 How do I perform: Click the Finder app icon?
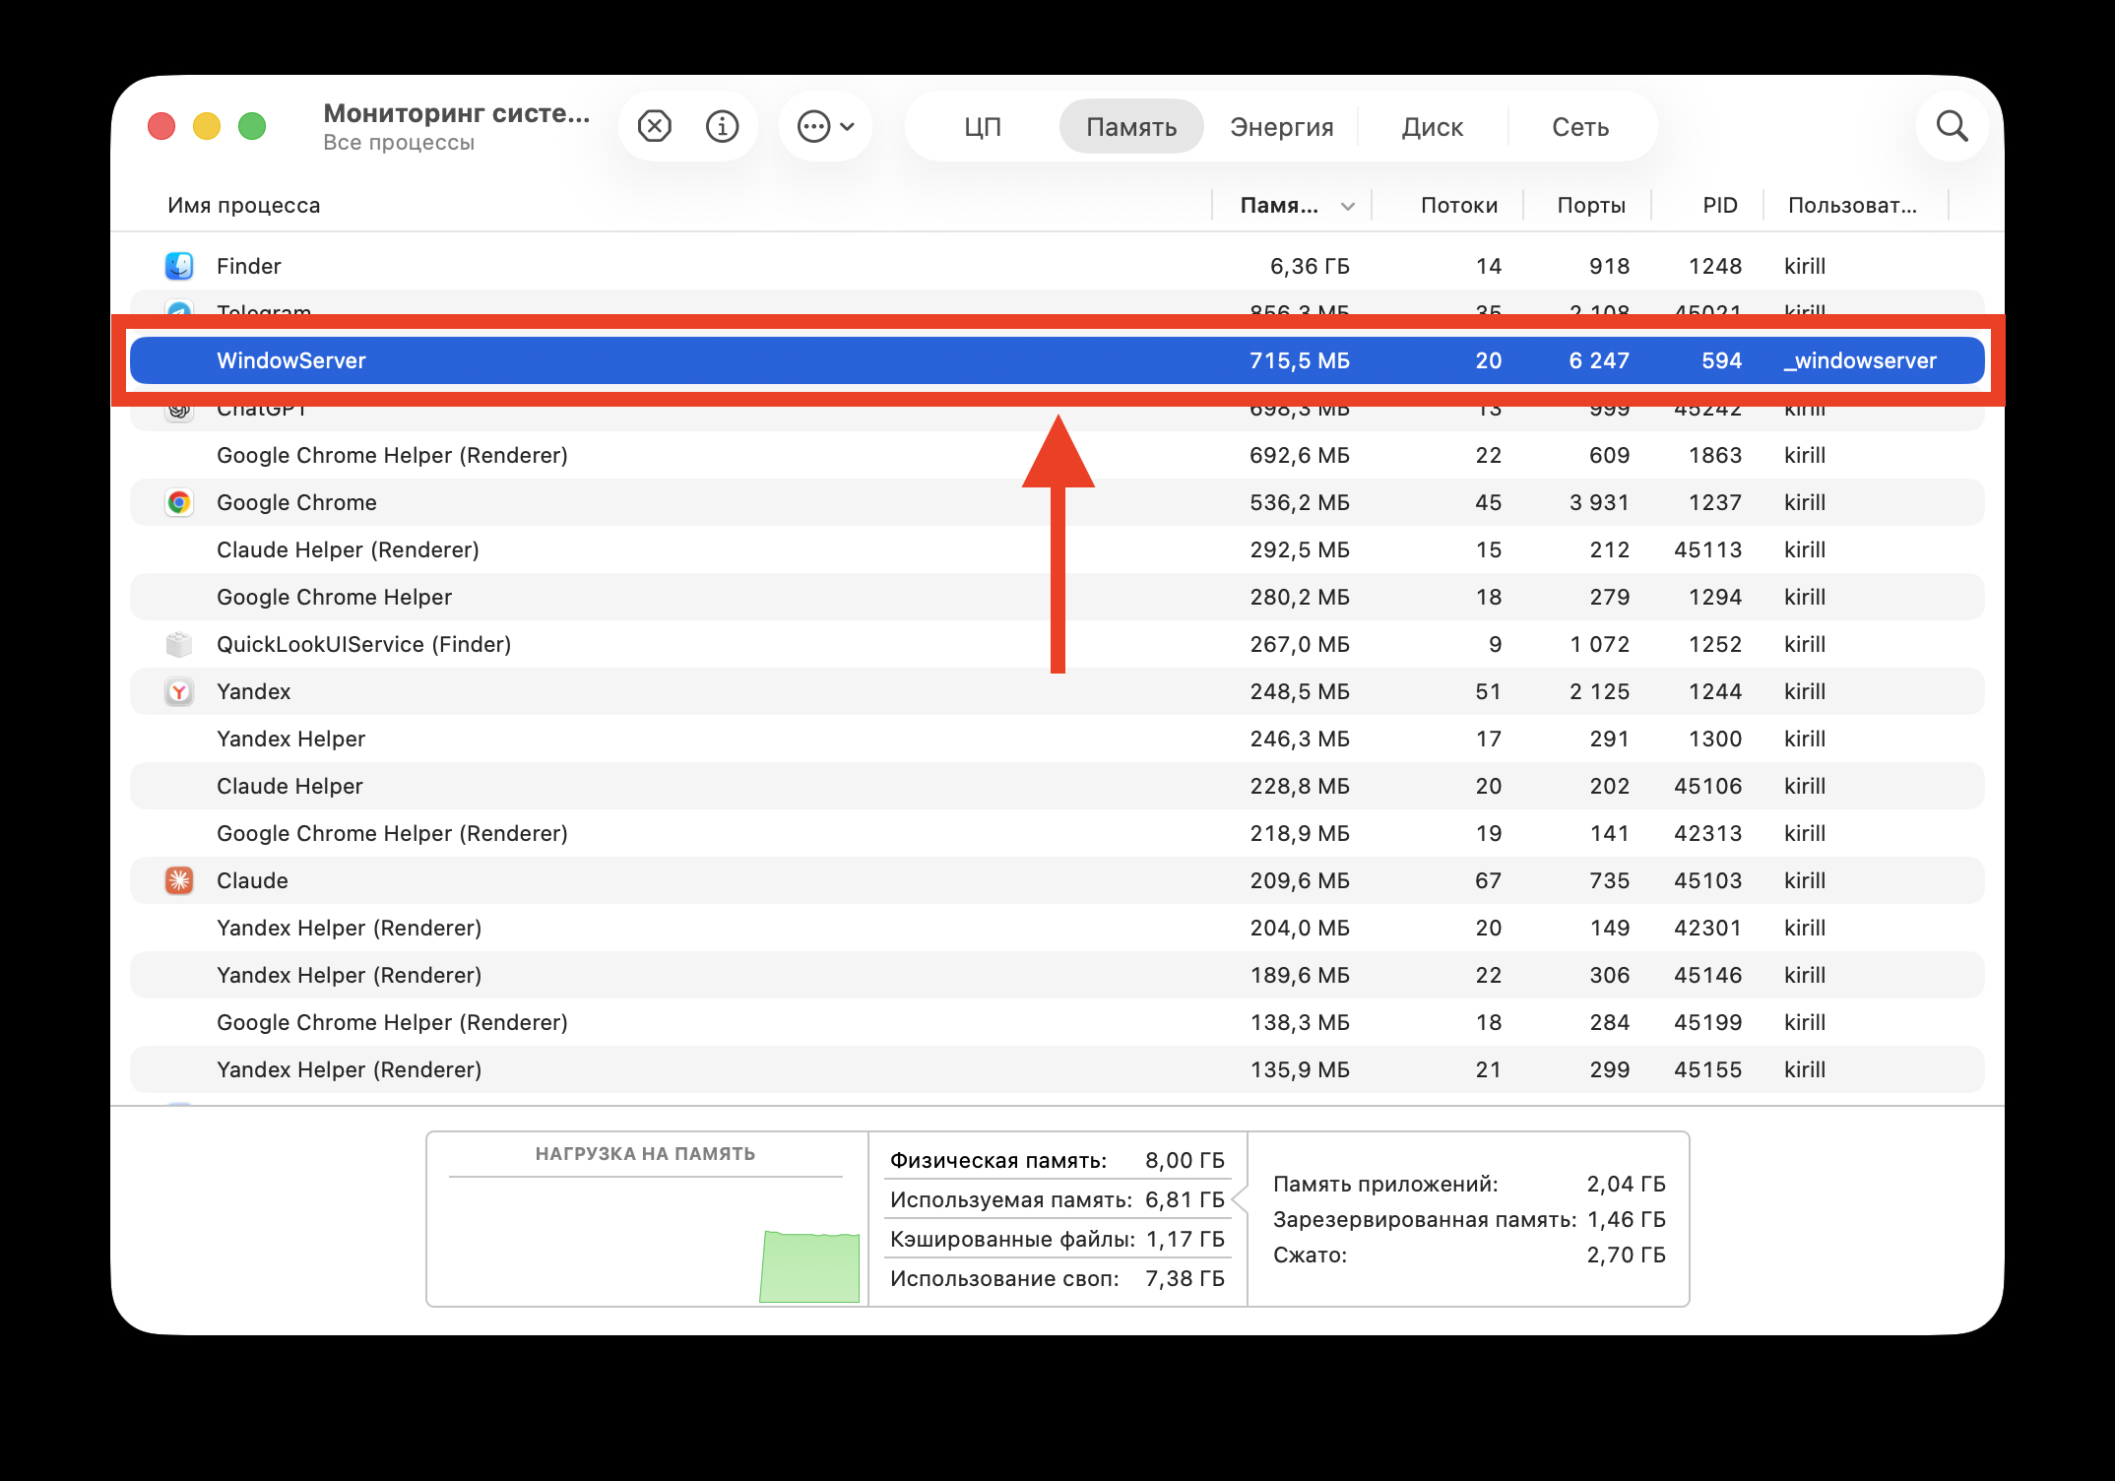point(178,266)
